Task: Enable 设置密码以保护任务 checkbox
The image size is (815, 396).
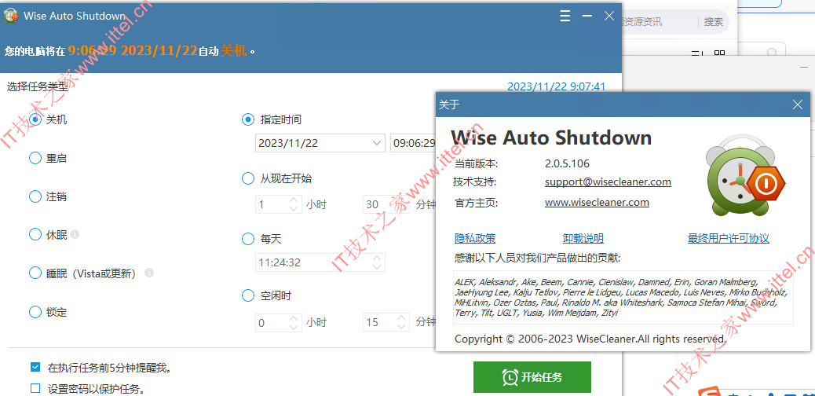Action: [x=35, y=388]
